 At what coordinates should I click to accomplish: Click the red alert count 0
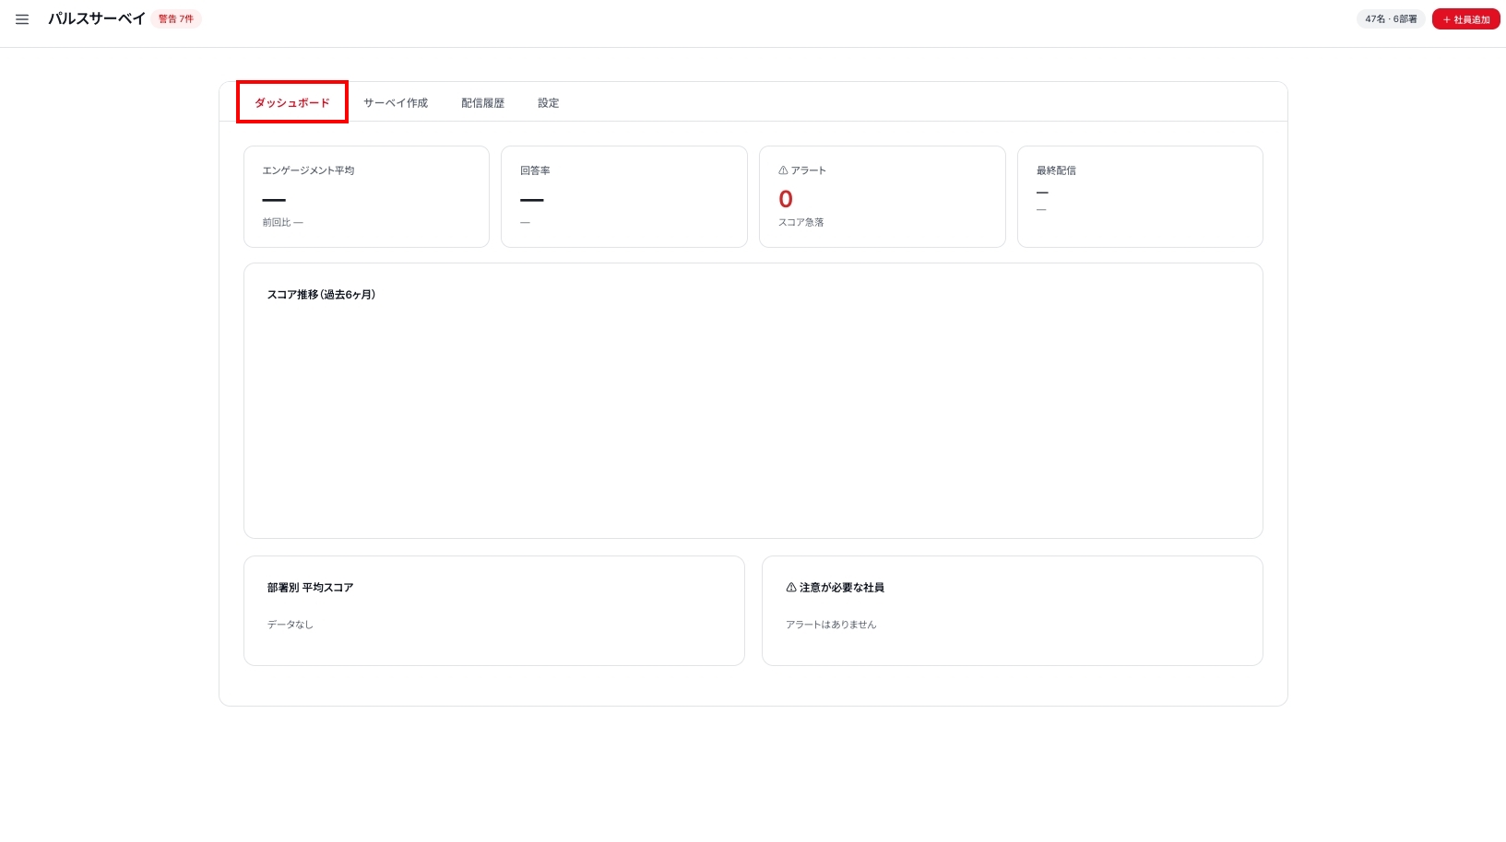coord(786,199)
